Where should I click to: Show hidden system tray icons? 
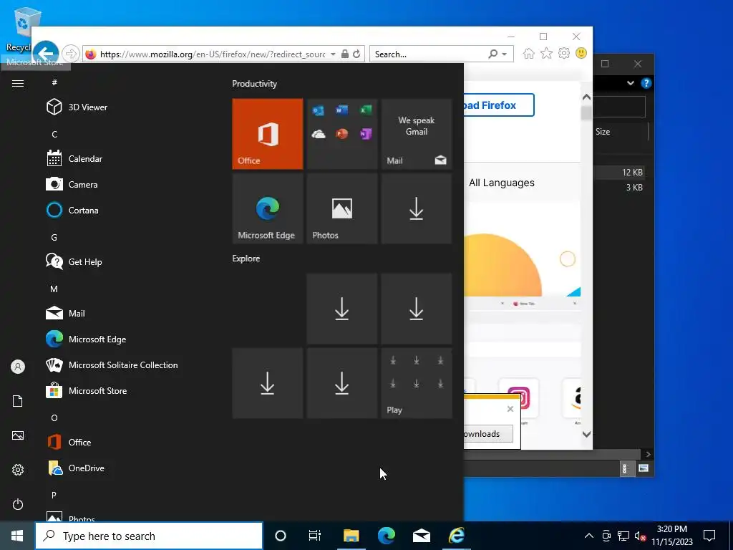coord(589,536)
